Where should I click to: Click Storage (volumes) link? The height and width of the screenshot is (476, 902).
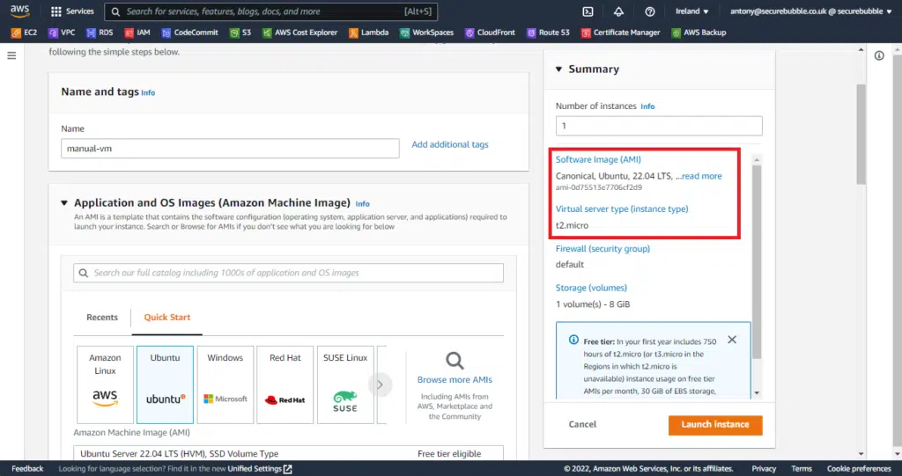(x=591, y=288)
